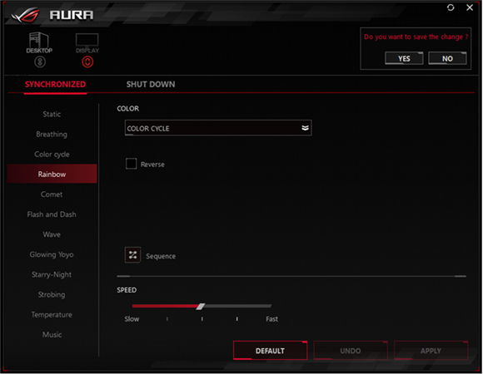Click the Sequence shuffle icon
Viewport: 483px width, 374px height.
pos(132,255)
